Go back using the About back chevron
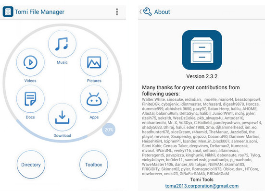Viewport: 265px width, 191px height. [140, 12]
